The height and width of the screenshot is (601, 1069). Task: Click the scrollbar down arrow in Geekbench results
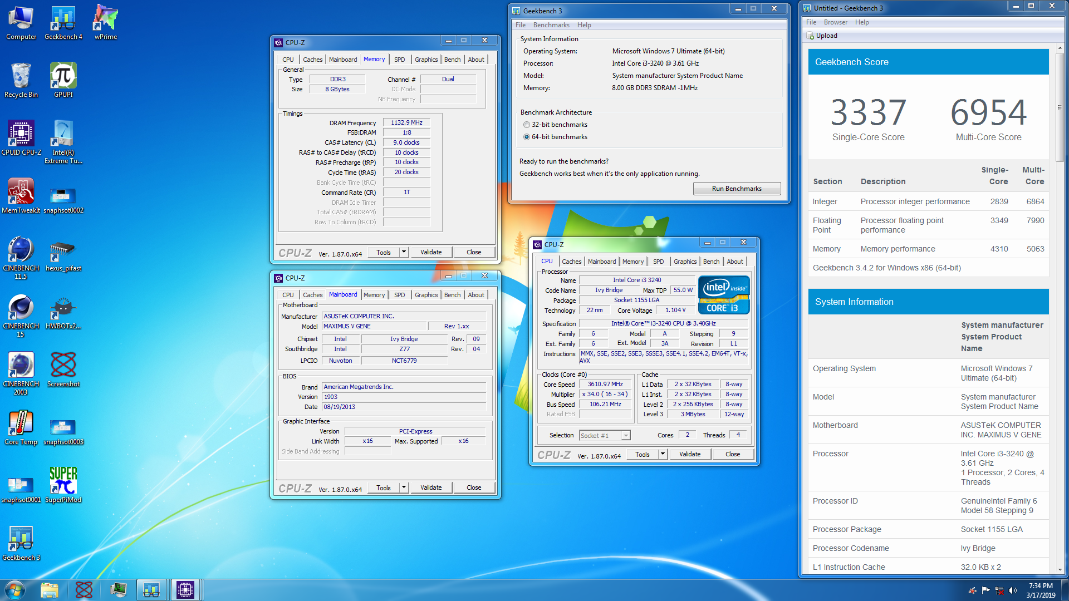click(1060, 570)
